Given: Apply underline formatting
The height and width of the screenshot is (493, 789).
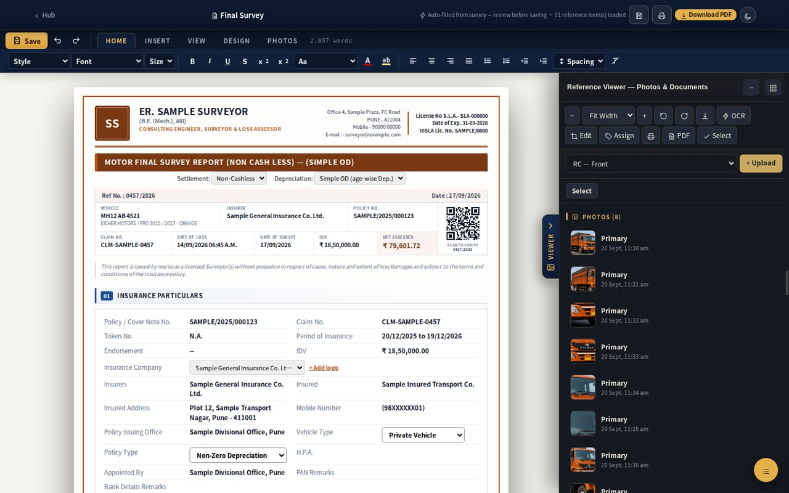Looking at the screenshot, I should [x=227, y=61].
